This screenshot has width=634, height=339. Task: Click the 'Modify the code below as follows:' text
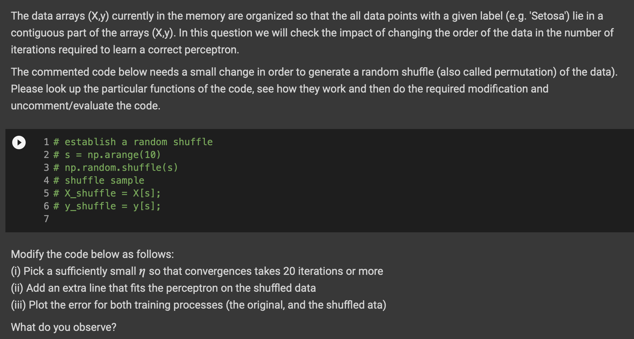click(x=92, y=254)
